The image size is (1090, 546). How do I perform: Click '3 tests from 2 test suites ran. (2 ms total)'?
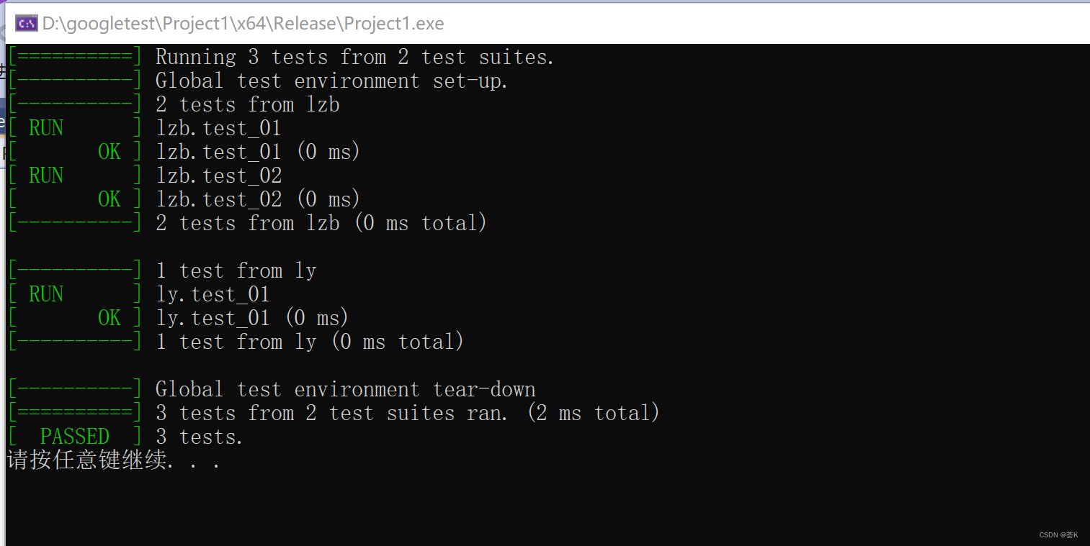click(x=408, y=413)
